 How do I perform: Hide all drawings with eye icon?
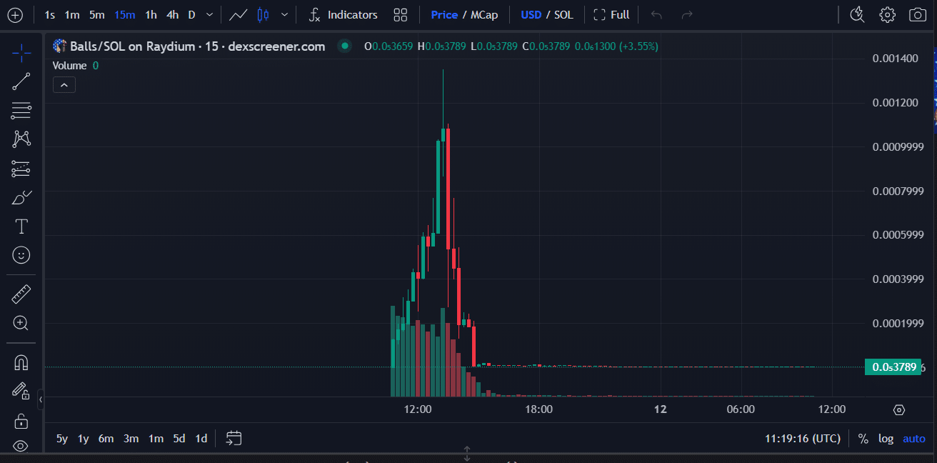[x=21, y=446]
